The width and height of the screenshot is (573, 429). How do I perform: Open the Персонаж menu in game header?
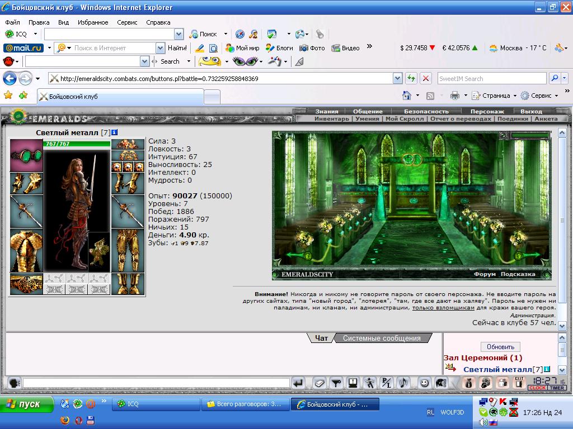pyautogui.click(x=487, y=111)
